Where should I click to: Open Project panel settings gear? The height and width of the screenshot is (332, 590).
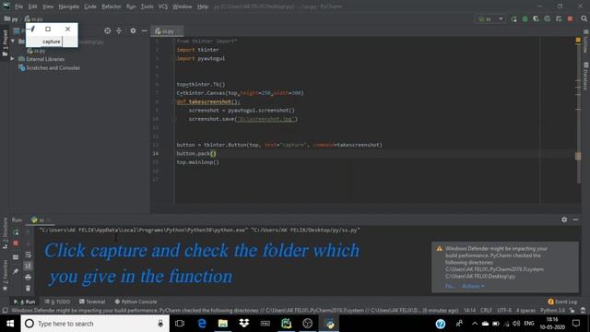coord(133,30)
